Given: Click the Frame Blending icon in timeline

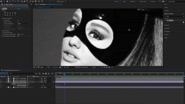Looking at the screenshot, I should 46,74.
